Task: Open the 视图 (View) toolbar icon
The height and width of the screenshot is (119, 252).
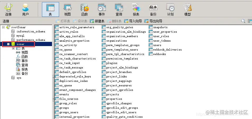Action: coord(67,10)
